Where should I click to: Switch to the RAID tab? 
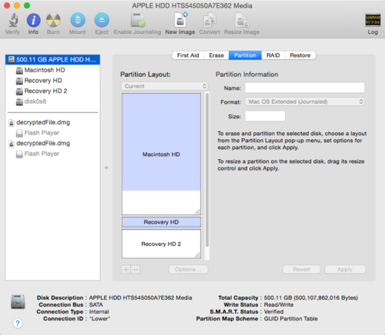pyautogui.click(x=273, y=55)
